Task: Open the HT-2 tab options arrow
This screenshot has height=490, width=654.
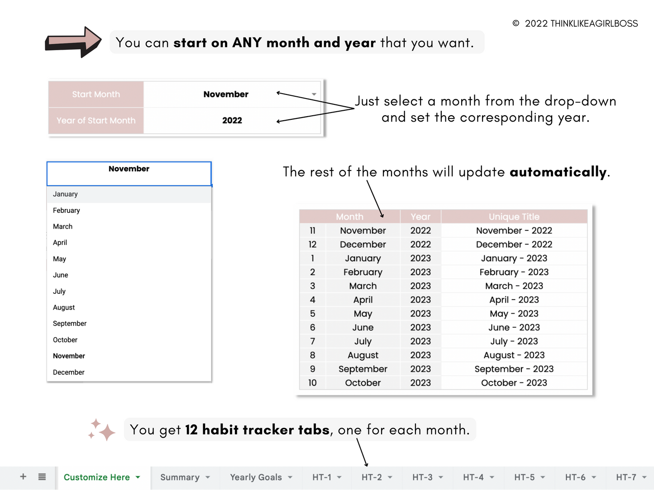Action: (390, 477)
